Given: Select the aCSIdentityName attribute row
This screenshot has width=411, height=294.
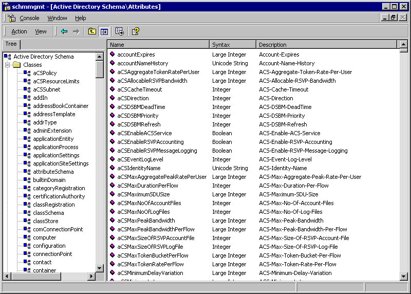Looking at the screenshot, I should point(139,168).
